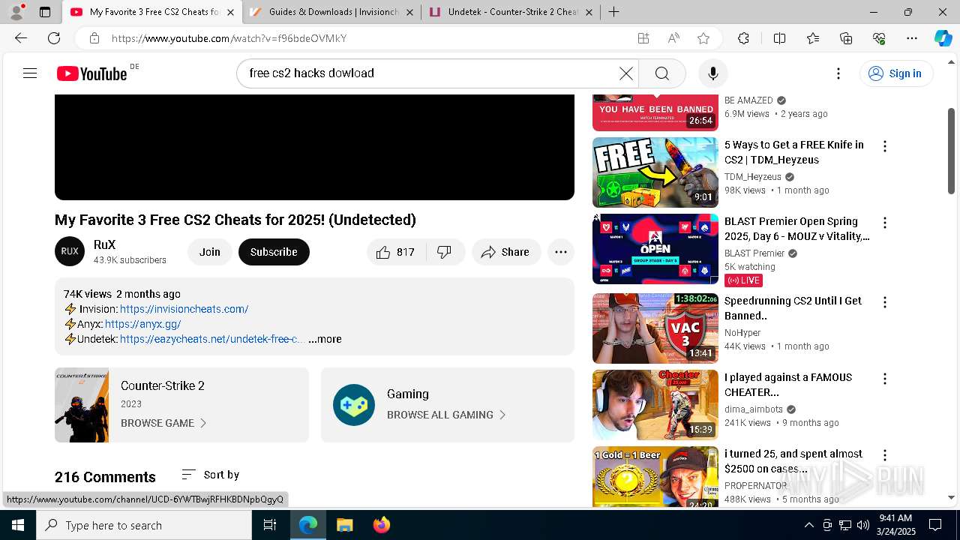Open eazycheats.net undetek link
Image resolution: width=960 pixels, height=540 pixels.
pos(211,339)
